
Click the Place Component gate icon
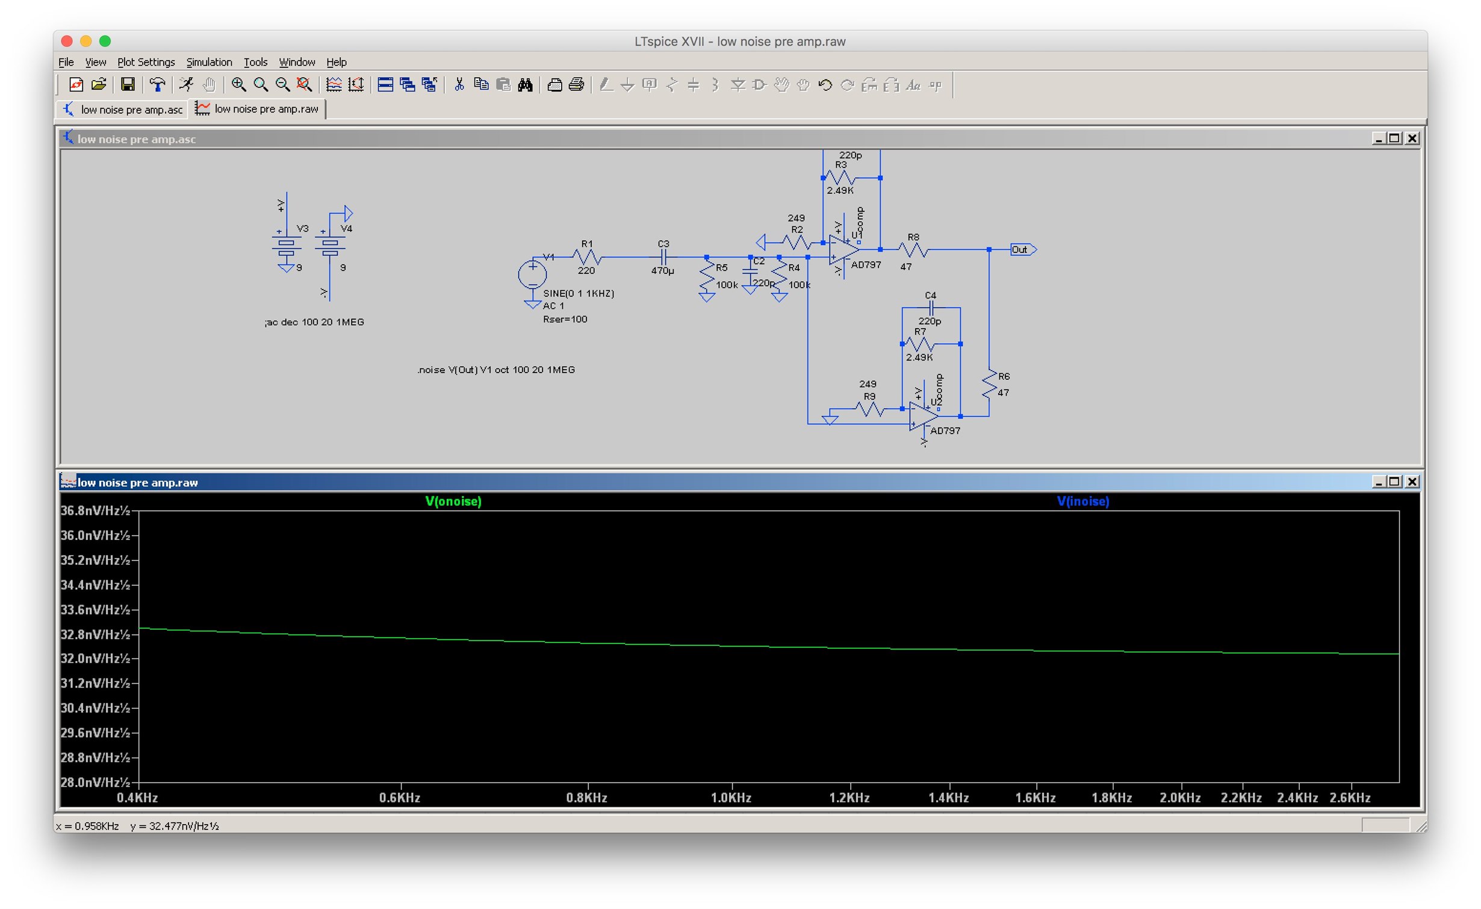tap(759, 85)
